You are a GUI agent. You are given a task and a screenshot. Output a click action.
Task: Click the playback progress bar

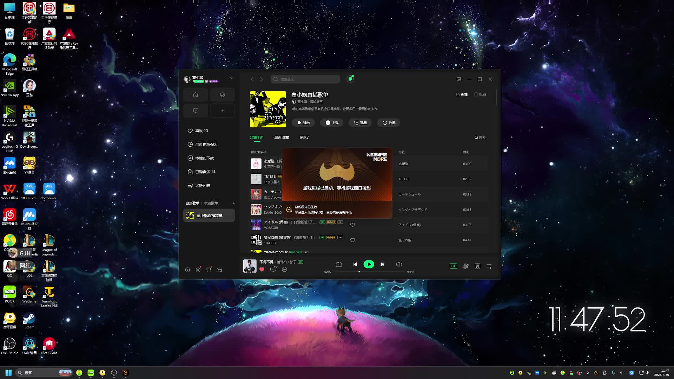(369, 272)
